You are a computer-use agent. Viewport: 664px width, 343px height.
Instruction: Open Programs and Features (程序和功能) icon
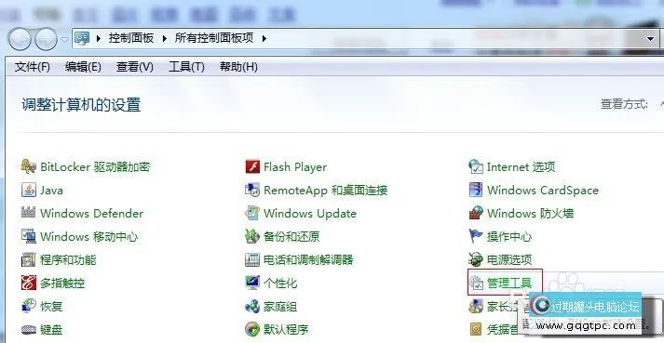(28, 259)
